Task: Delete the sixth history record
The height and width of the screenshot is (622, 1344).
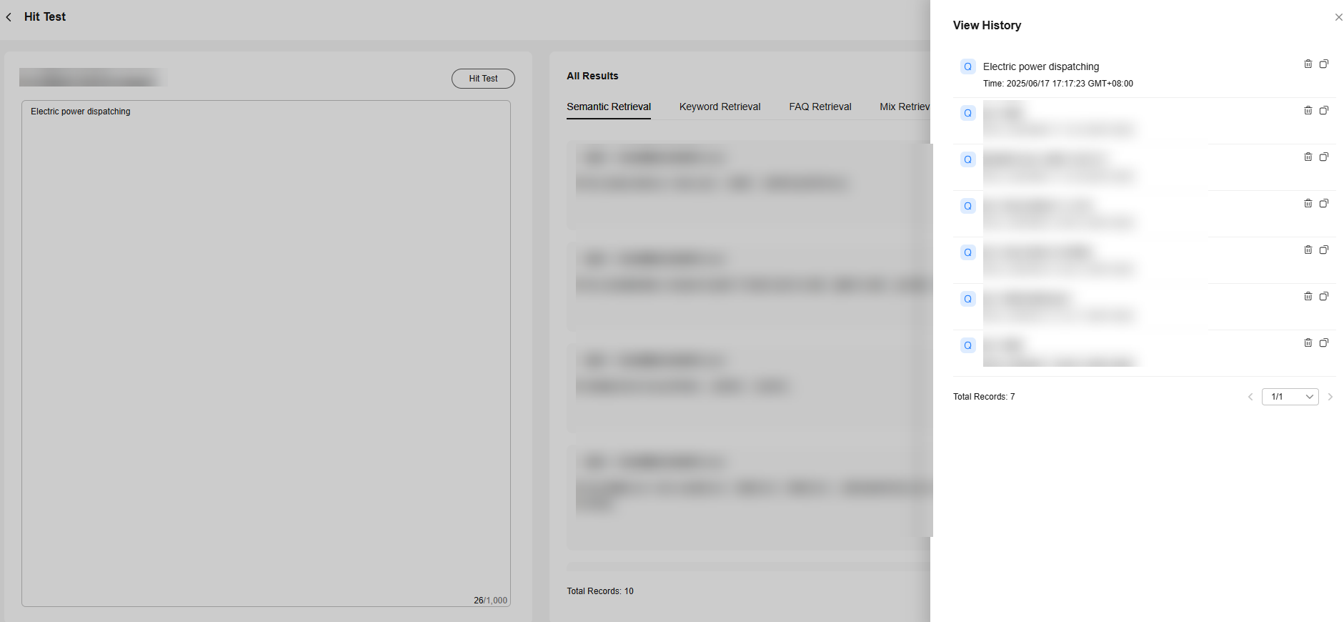Action: point(1308,296)
